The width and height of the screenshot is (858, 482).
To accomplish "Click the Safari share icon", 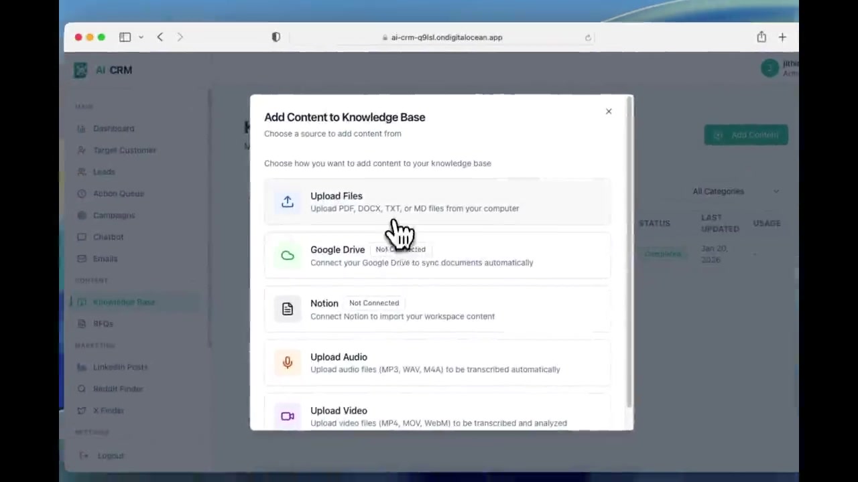I will pos(761,37).
